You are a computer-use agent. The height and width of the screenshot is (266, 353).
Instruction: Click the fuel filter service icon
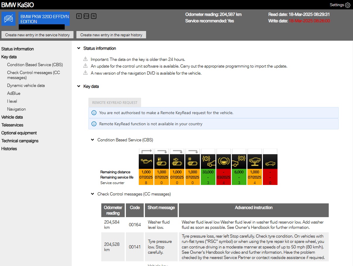click(162, 162)
